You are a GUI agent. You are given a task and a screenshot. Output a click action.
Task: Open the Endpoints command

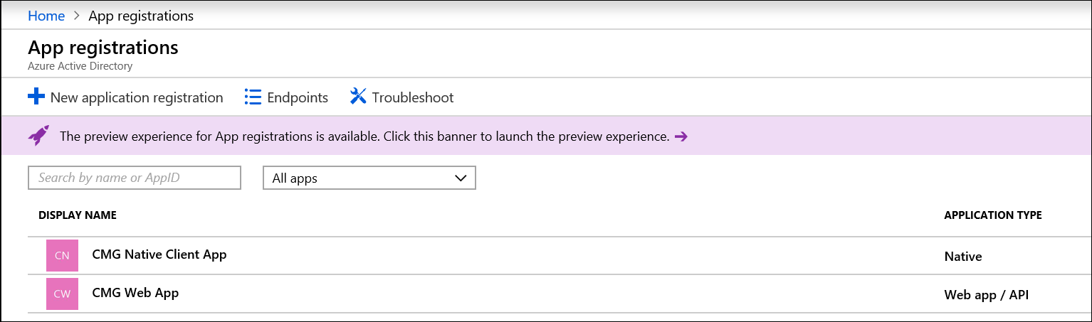(286, 97)
